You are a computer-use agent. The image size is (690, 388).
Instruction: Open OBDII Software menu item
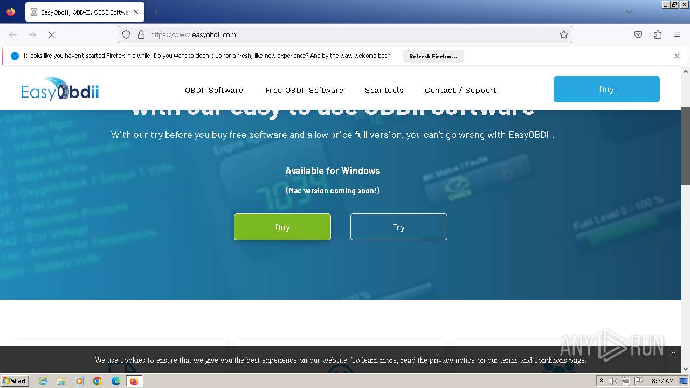coord(214,90)
